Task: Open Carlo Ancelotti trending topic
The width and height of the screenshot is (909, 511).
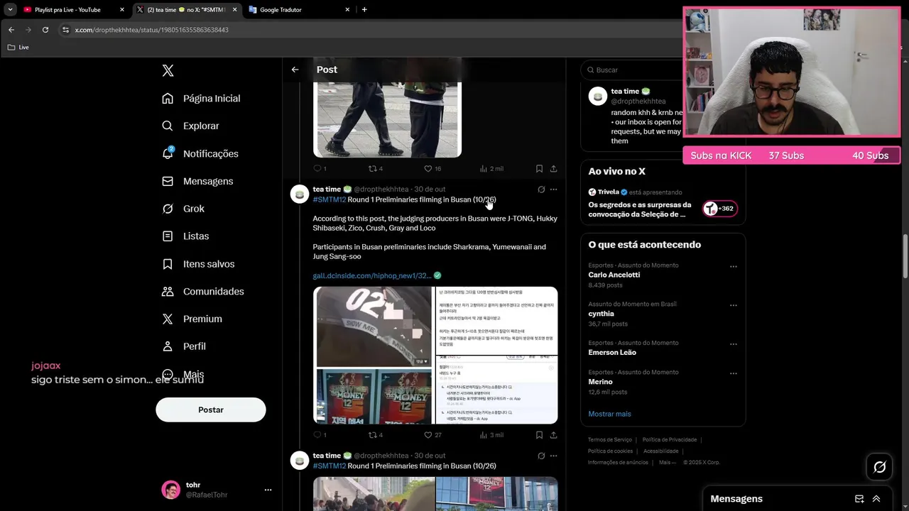Action: tap(614, 275)
